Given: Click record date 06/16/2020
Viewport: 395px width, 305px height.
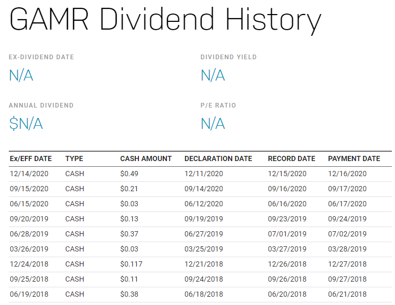Looking at the screenshot, I should click(287, 204).
